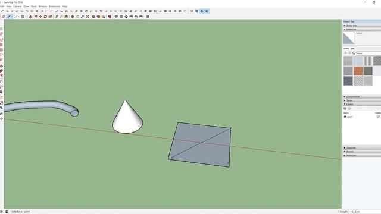The image size is (381, 214).
Task: Open the Tools menu
Action: pyautogui.click(x=34, y=7)
